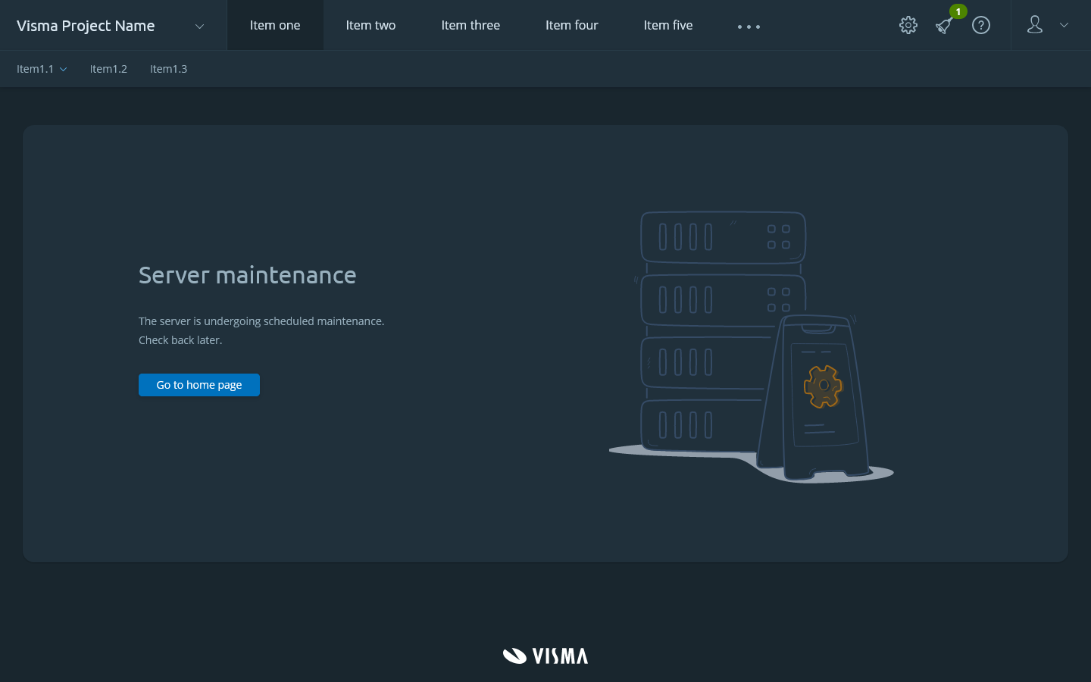View the green notification badge showing 1
The width and height of the screenshot is (1091, 682).
pos(958,11)
